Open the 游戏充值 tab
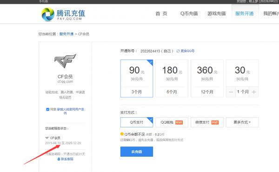This screenshot has width=279, height=172. [x=217, y=13]
